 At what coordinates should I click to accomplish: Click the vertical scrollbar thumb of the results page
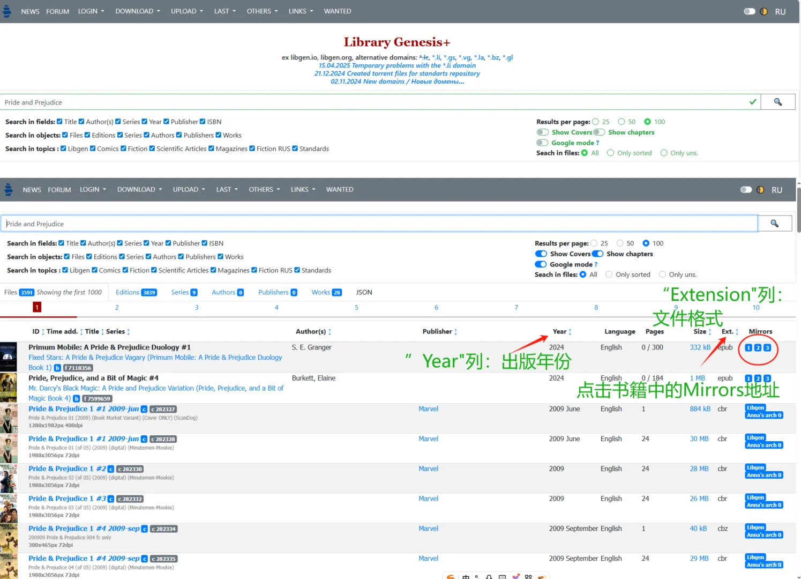(798, 210)
